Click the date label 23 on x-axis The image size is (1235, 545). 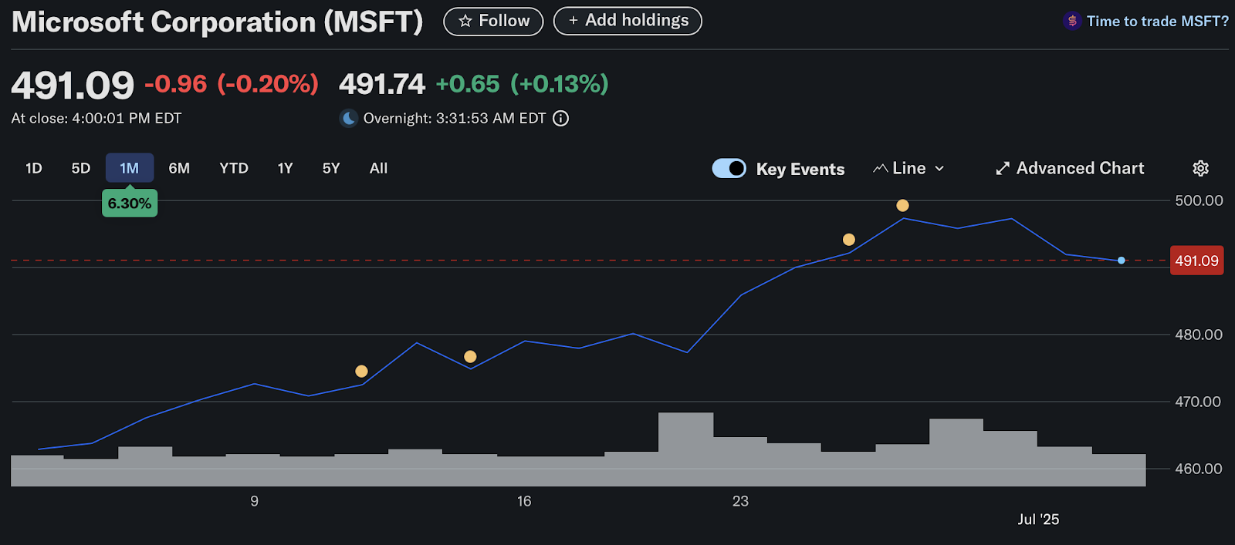740,501
